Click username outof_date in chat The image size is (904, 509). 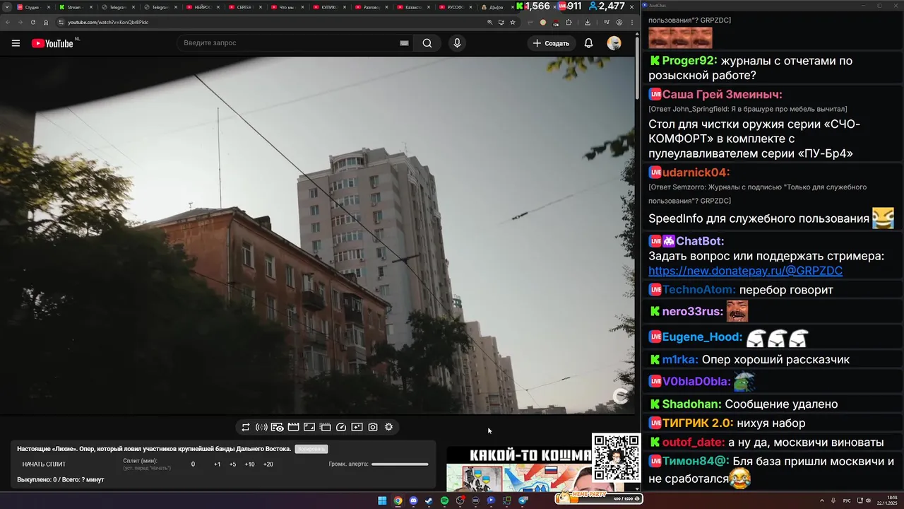click(x=693, y=443)
